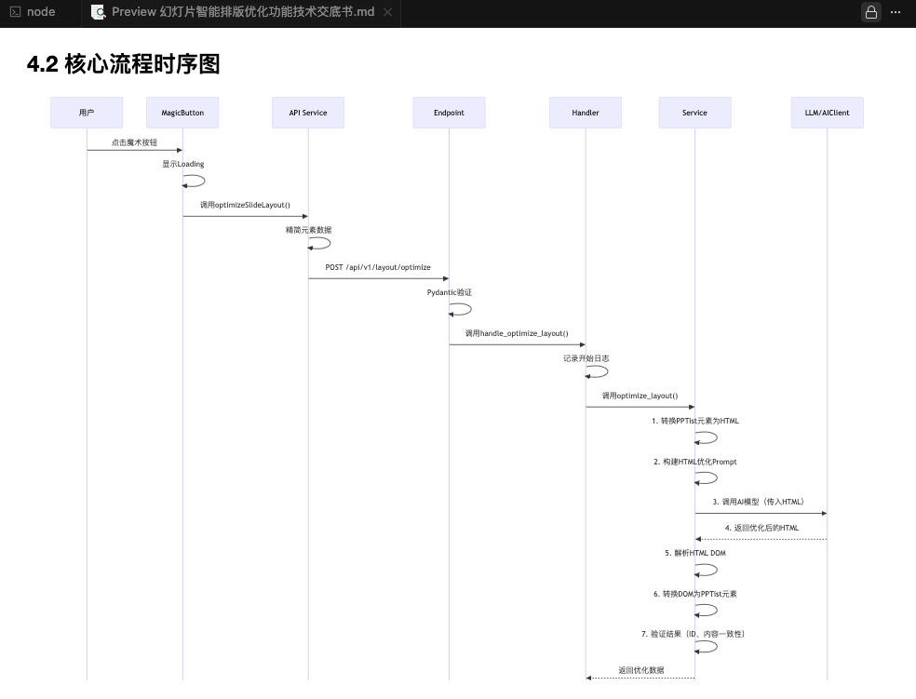
Task: Click the Endpoint participant box
Action: [449, 113]
